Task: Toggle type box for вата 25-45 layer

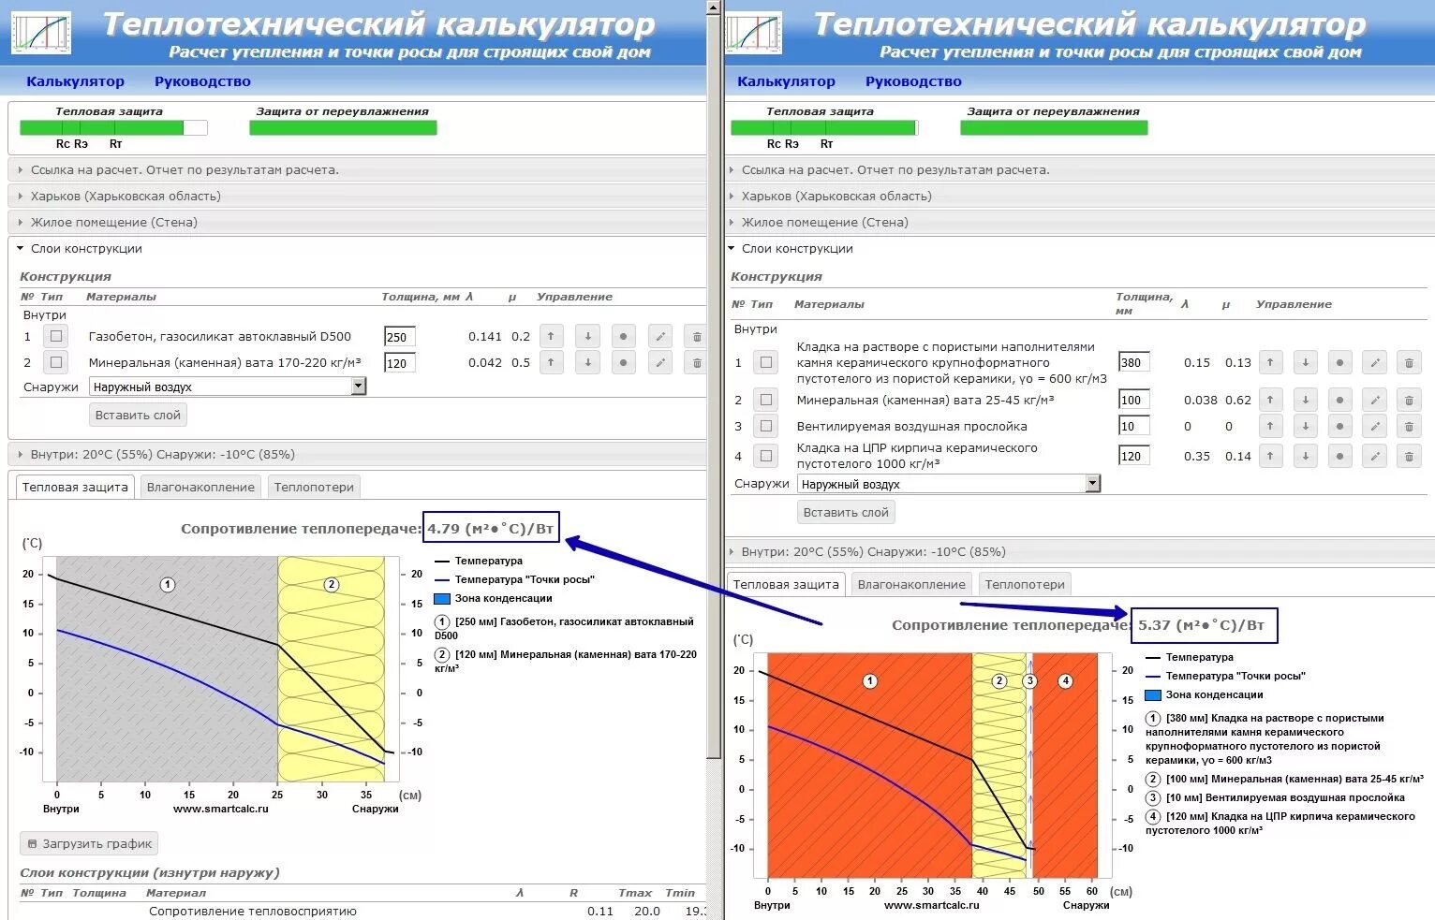Action: (x=766, y=400)
